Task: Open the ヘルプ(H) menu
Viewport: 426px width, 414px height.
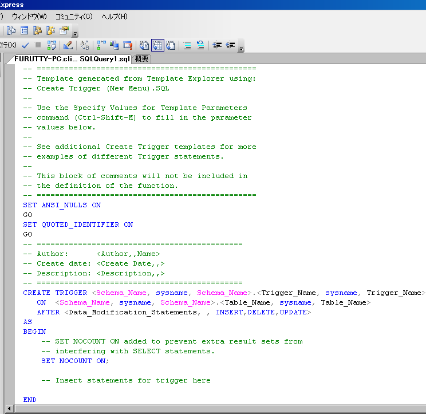Action: coord(115,17)
